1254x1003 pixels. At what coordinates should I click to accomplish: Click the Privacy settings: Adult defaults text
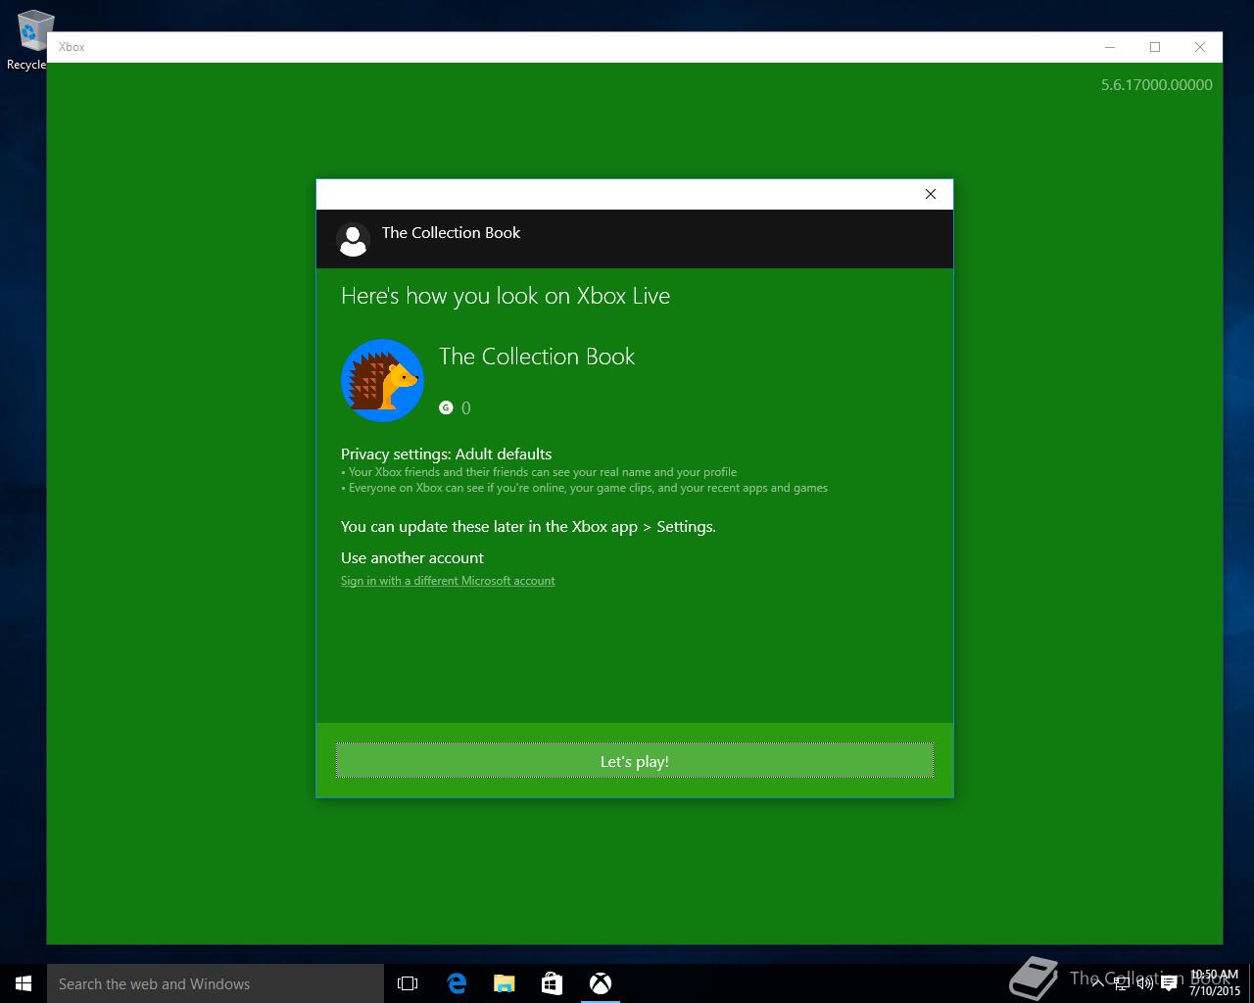446,454
